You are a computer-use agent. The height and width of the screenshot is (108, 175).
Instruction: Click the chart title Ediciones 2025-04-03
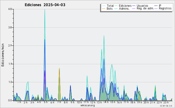pos(45,5)
